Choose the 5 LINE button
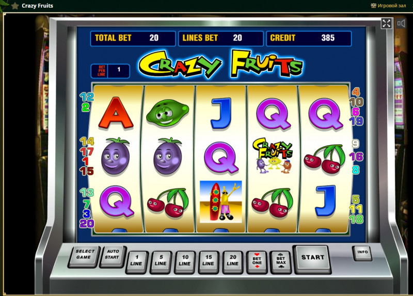This screenshot has width=413, height=296. [x=161, y=260]
